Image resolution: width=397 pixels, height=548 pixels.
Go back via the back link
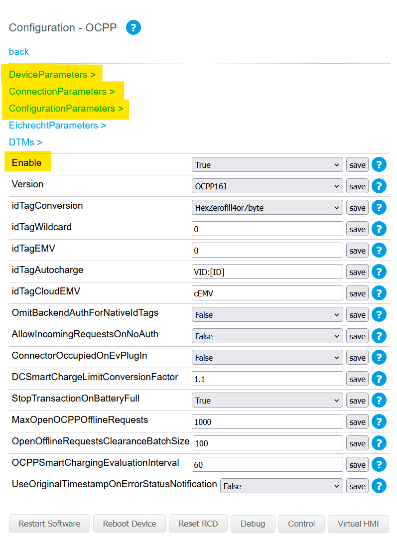tap(19, 51)
